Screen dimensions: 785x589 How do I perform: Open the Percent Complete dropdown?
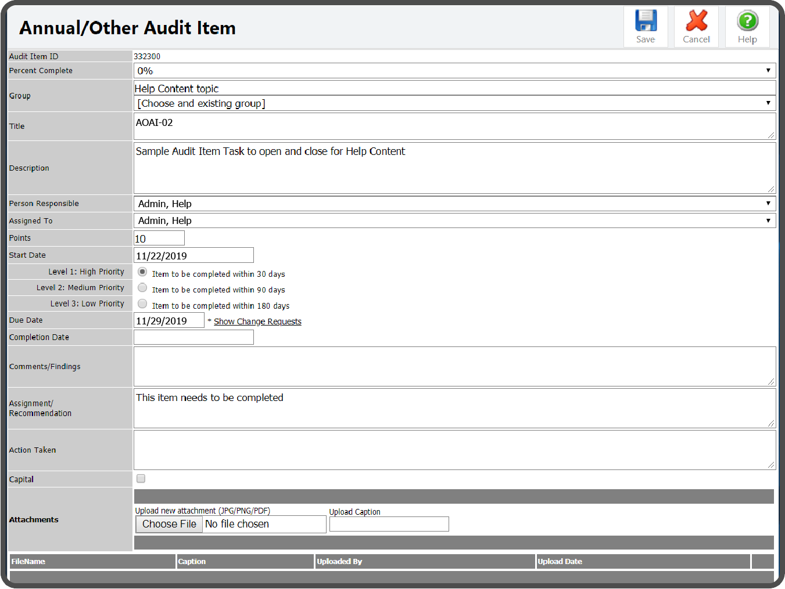click(x=455, y=71)
